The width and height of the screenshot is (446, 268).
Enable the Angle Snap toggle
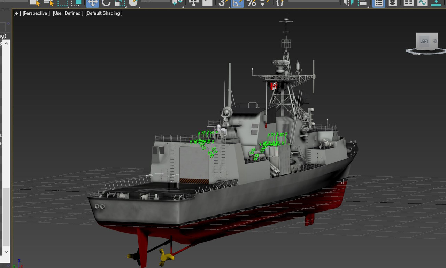(237, 3)
